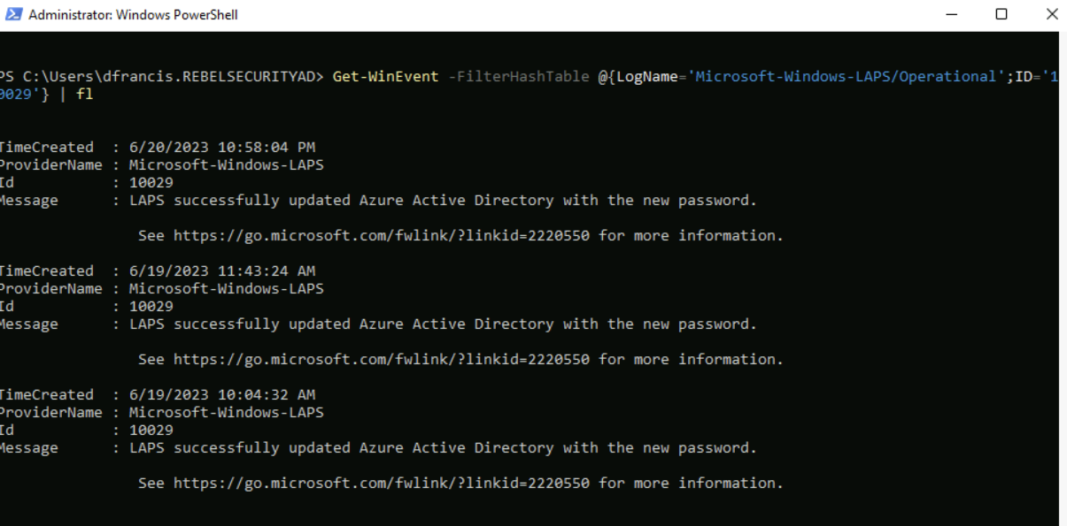
Task: Click the vertical scrollbar on right edge
Action: [x=1063, y=278]
